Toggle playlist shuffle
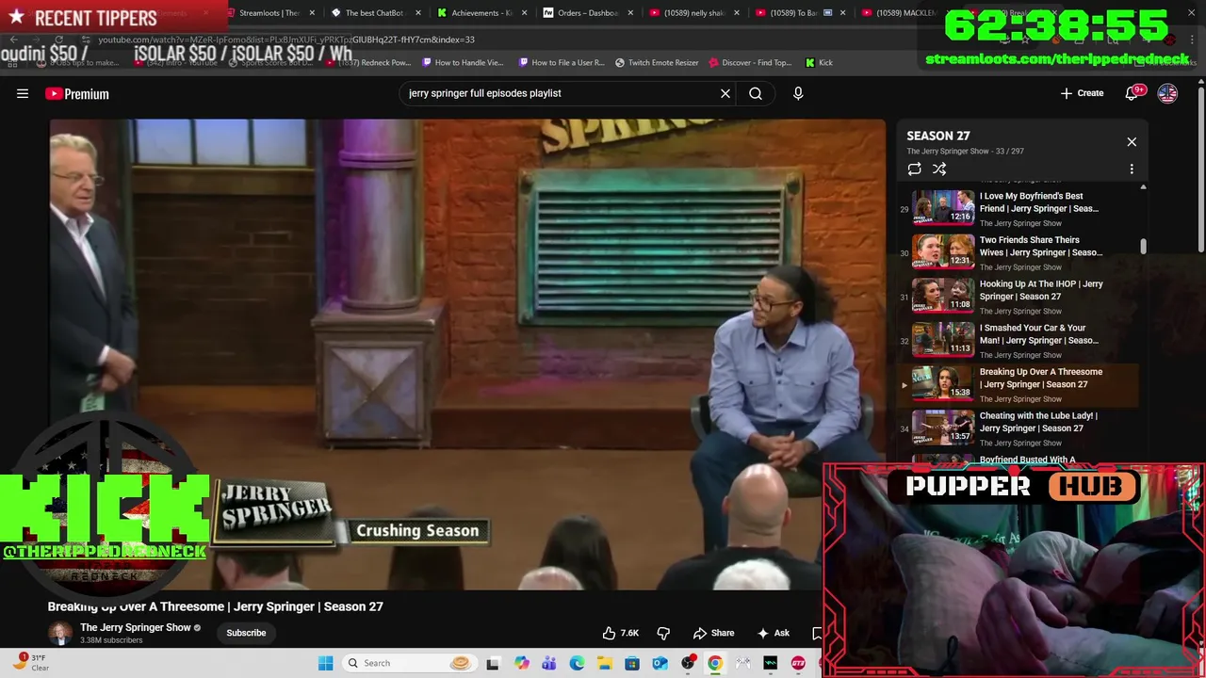The height and width of the screenshot is (678, 1206). point(939,169)
